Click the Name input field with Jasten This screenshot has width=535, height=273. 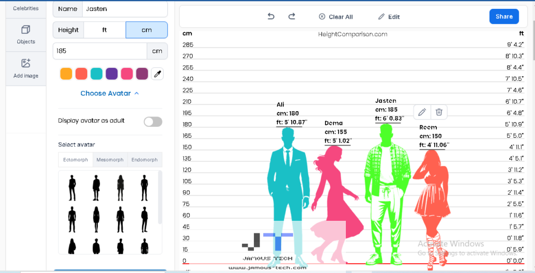tap(125, 9)
